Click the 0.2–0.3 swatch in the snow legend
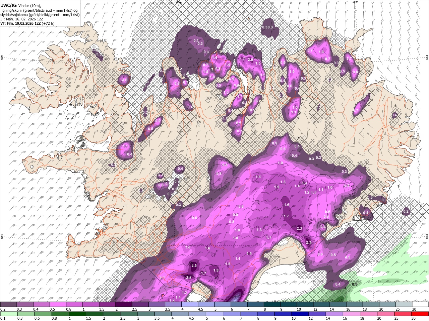 8,305
